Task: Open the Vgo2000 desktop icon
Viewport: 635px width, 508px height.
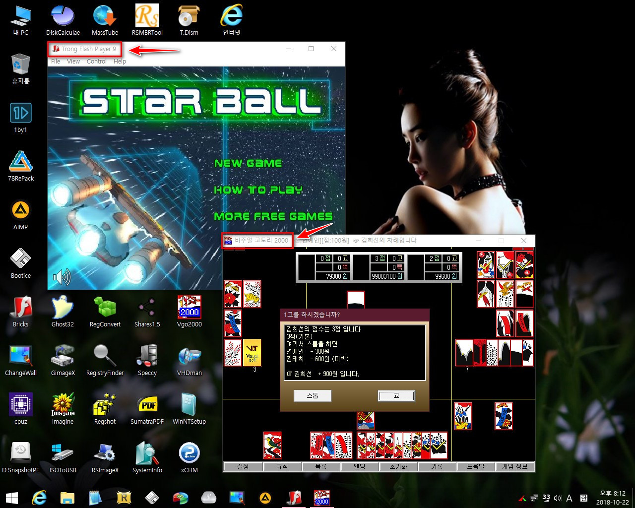Action: [x=189, y=312]
